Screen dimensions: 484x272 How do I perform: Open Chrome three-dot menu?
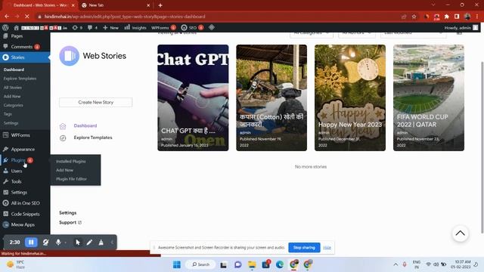point(477,17)
